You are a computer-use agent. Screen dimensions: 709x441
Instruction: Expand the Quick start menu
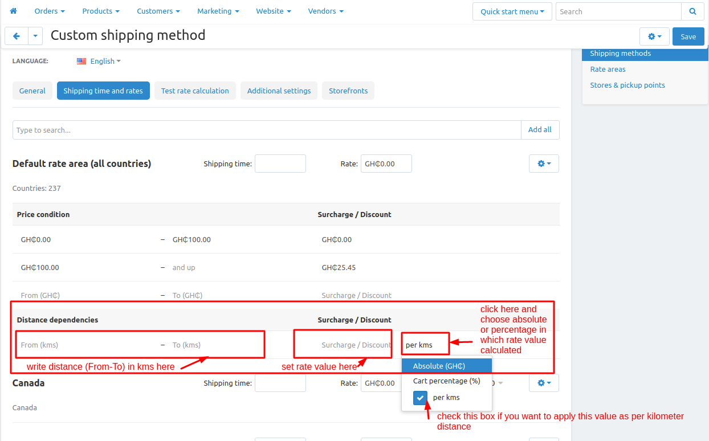[x=512, y=11]
